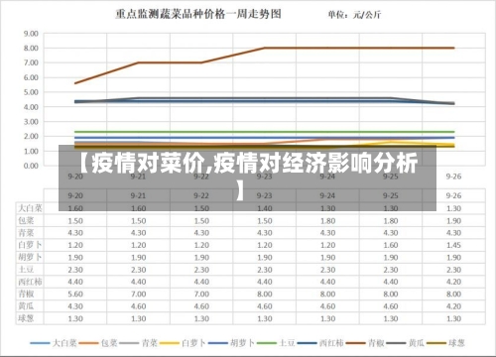Select the 黄瓜 legend entry
Viewport: 496px width, 357px height.
point(406,343)
